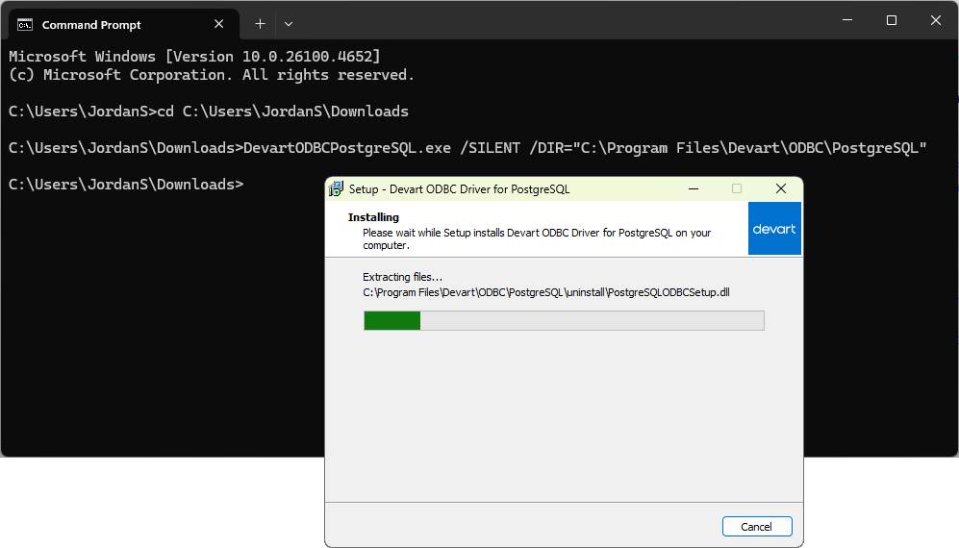This screenshot has height=548, width=959.
Task: Click the 'Installing' heading in Setup
Action: pos(373,217)
